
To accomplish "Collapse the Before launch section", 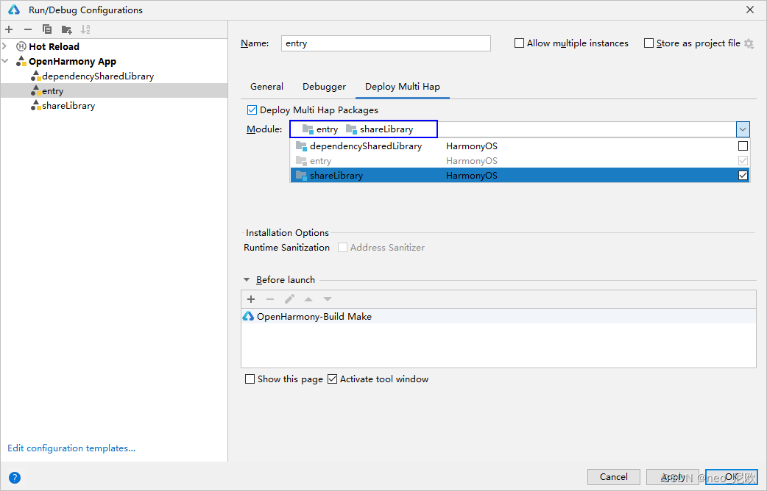I will click(247, 280).
